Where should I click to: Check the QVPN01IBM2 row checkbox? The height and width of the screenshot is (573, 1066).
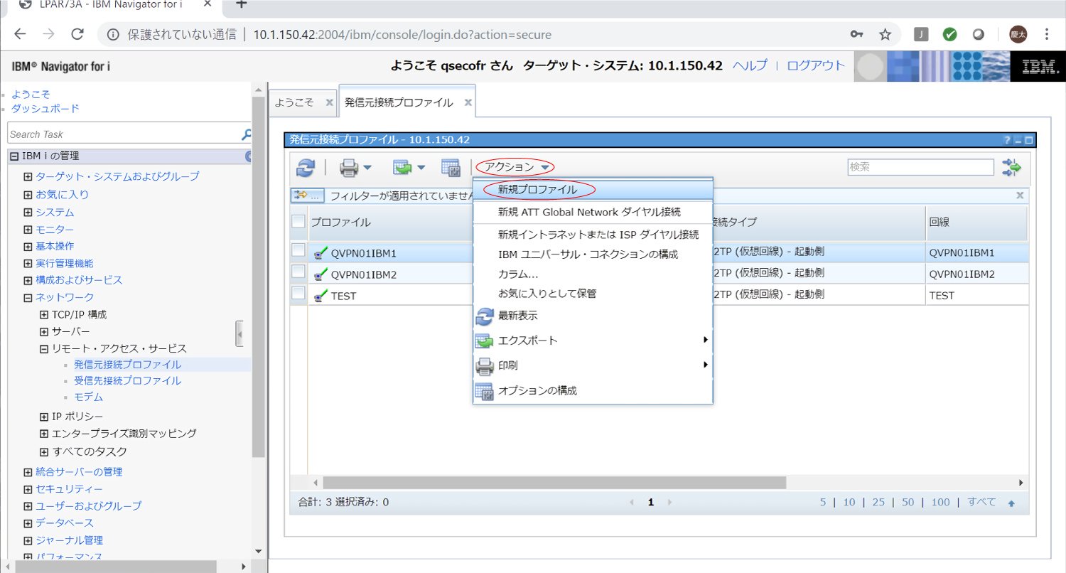298,272
